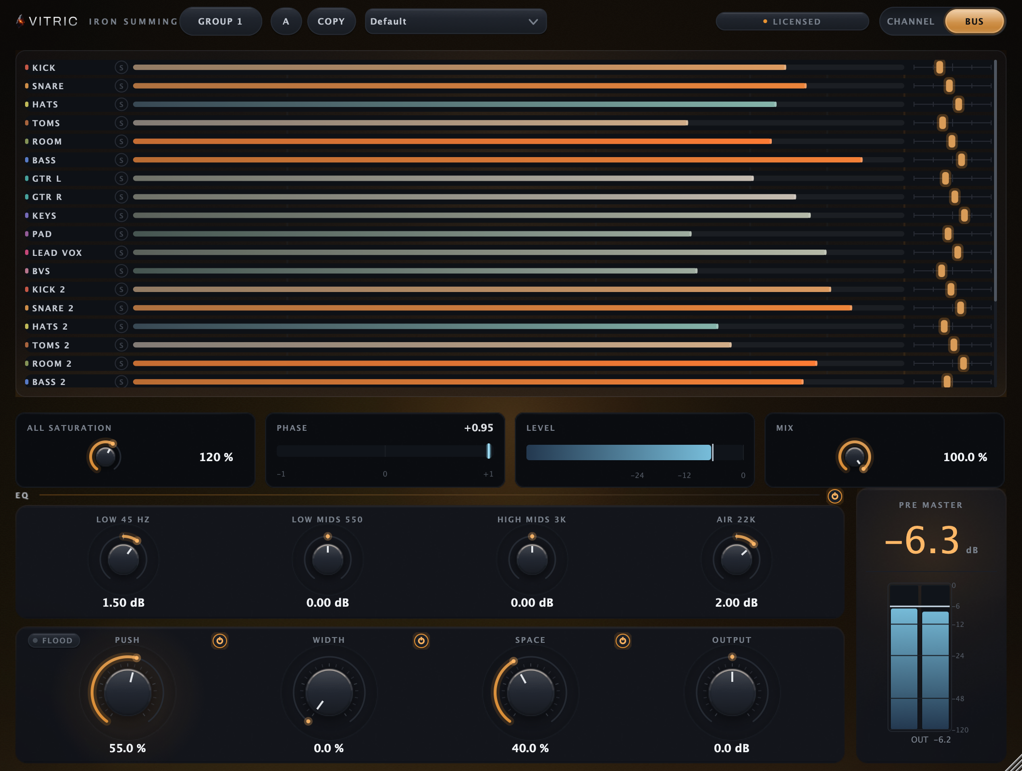
Task: Solo the HATS channel
Action: pos(121,105)
